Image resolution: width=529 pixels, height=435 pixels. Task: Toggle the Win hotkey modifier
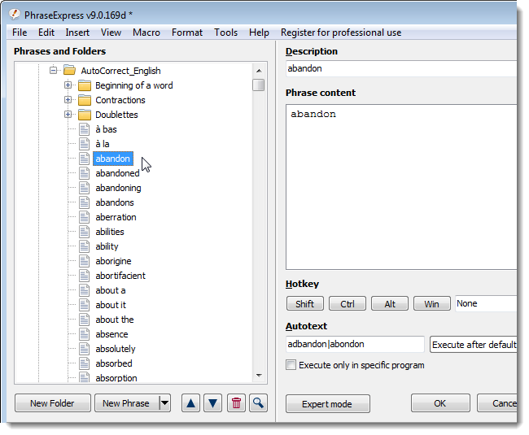pyautogui.click(x=432, y=303)
